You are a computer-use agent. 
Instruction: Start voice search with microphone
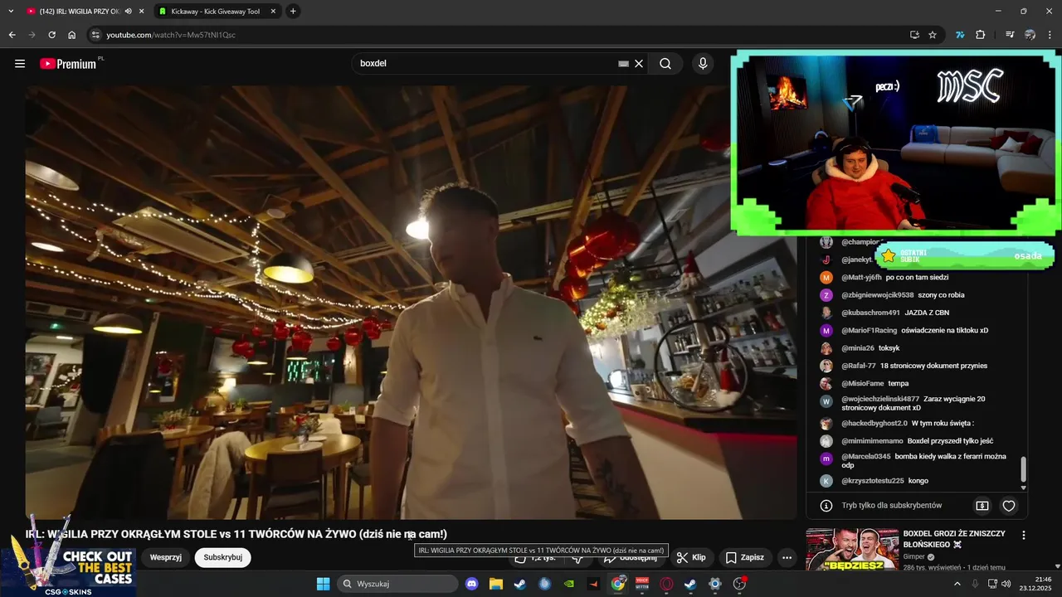pos(703,64)
